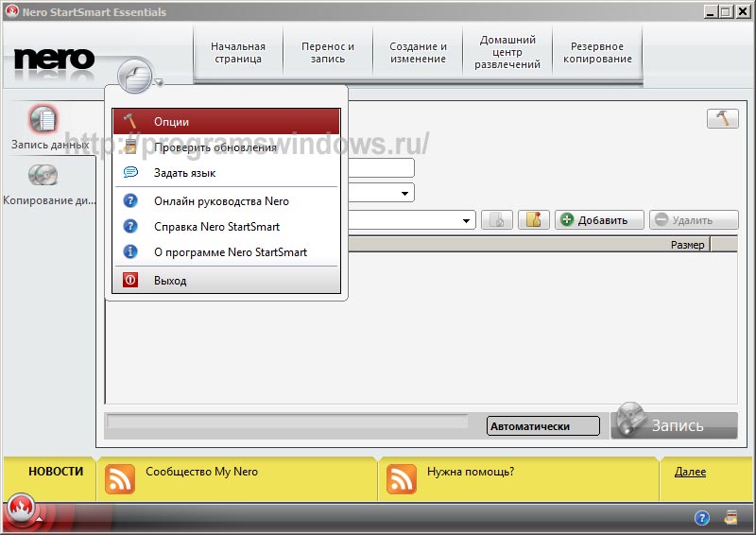Select Запись данных disc icon in sidebar
This screenshot has width=756, height=535.
point(43,119)
